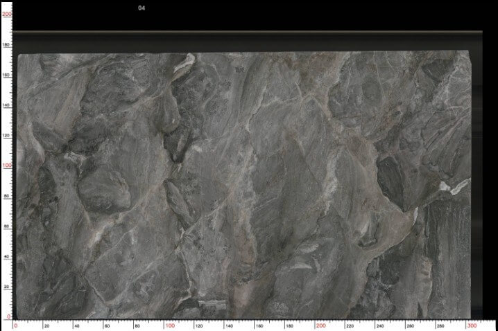Click the black background band above the slab
Viewport: 498px width, 331px height.
[x=248, y=15]
